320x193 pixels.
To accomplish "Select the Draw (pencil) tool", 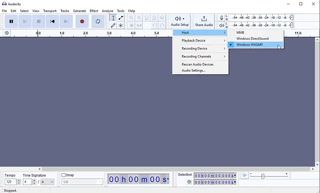I will 113,26.
